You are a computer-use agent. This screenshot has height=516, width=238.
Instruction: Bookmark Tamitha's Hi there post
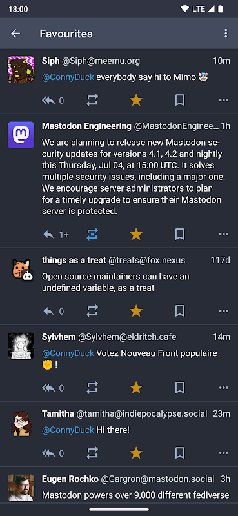180,453
